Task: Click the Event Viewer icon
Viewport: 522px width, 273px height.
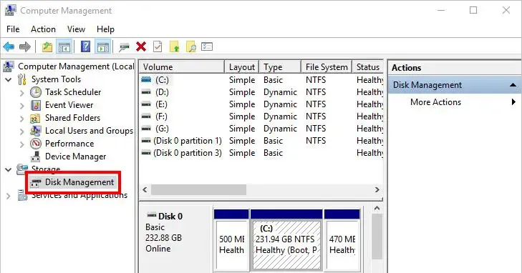Action: click(36, 105)
